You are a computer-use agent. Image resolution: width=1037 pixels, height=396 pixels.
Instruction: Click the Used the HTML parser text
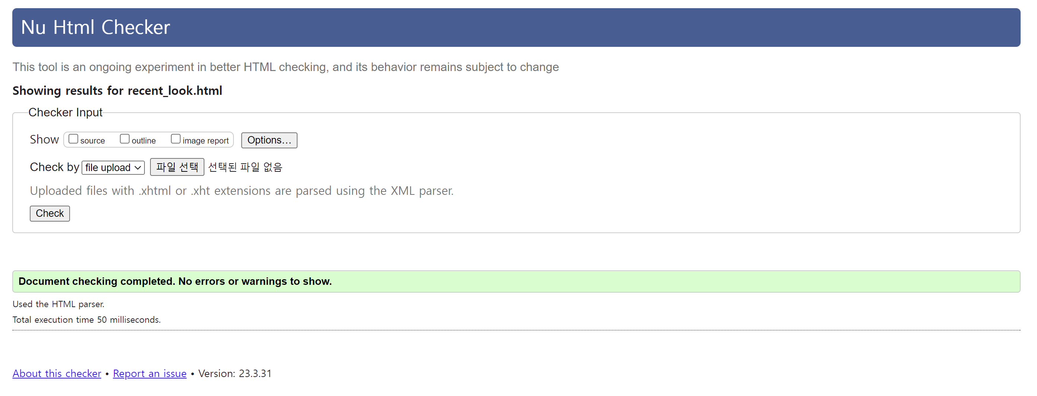(x=58, y=304)
